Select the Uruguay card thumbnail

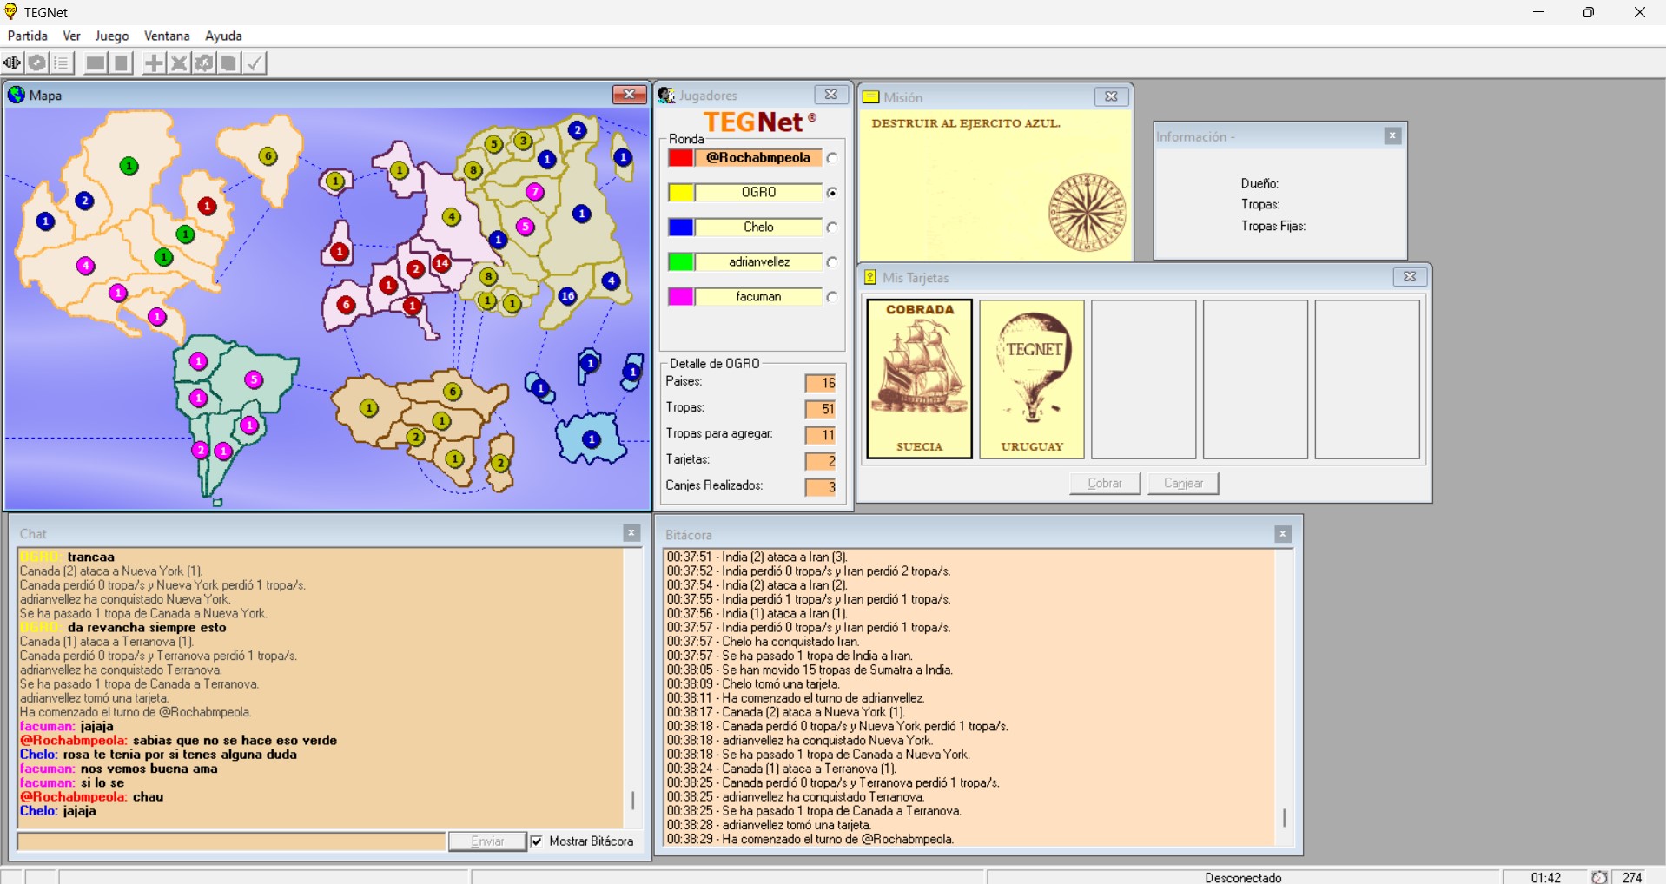tap(1032, 379)
